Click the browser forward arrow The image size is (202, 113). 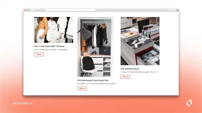(34, 10)
